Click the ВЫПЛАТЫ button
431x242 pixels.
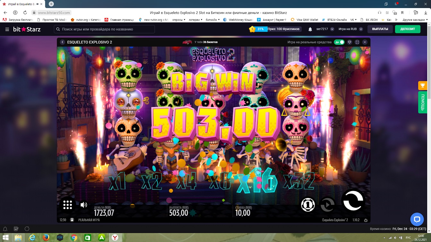(x=380, y=29)
